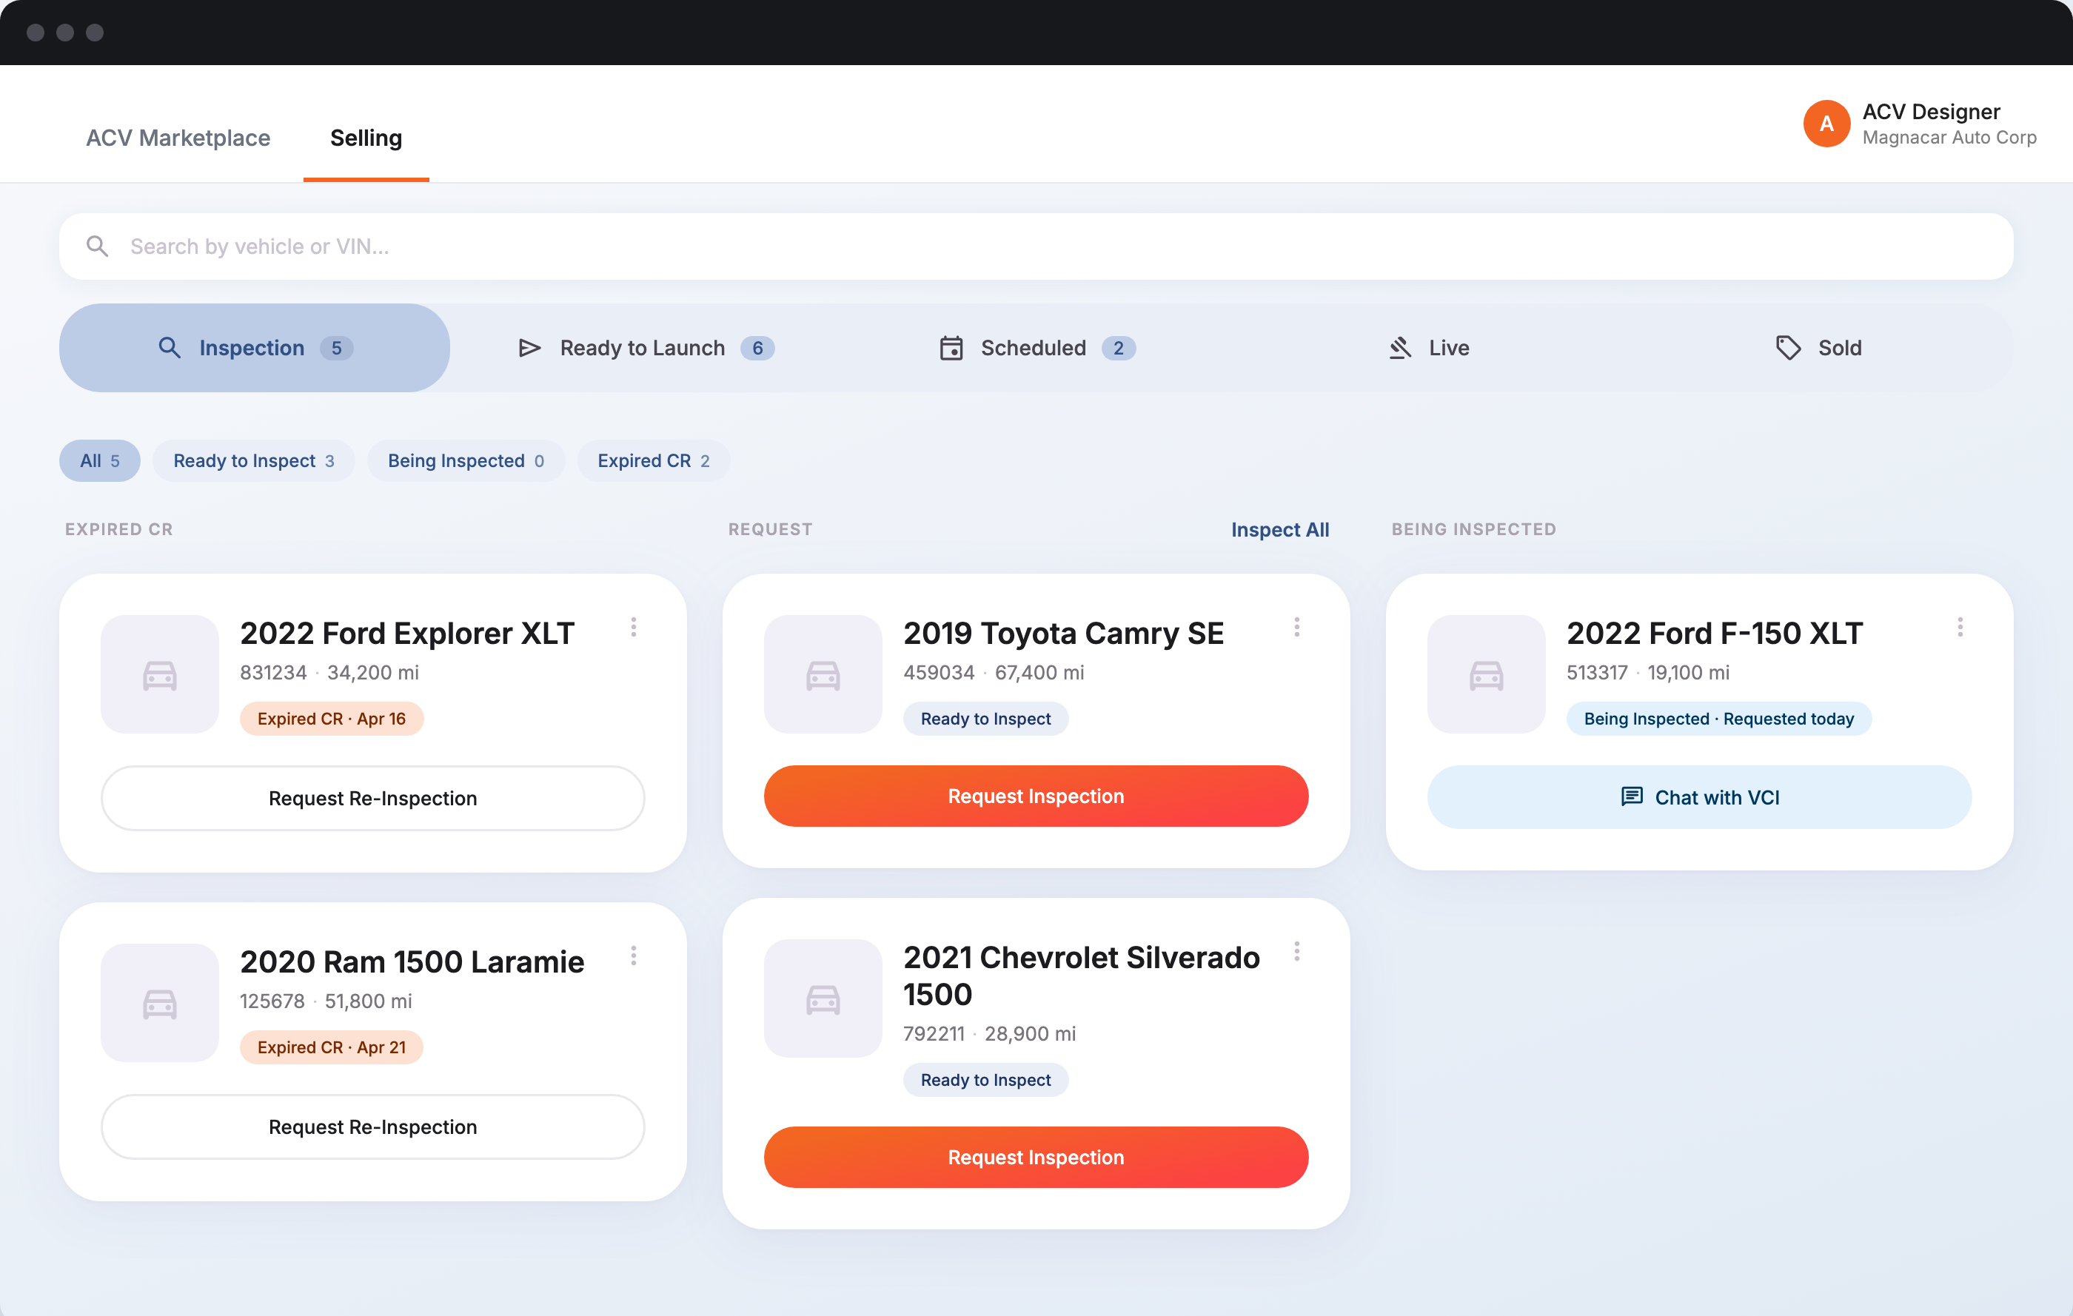Click the Ready to Launch count badge 6

pyautogui.click(x=757, y=348)
